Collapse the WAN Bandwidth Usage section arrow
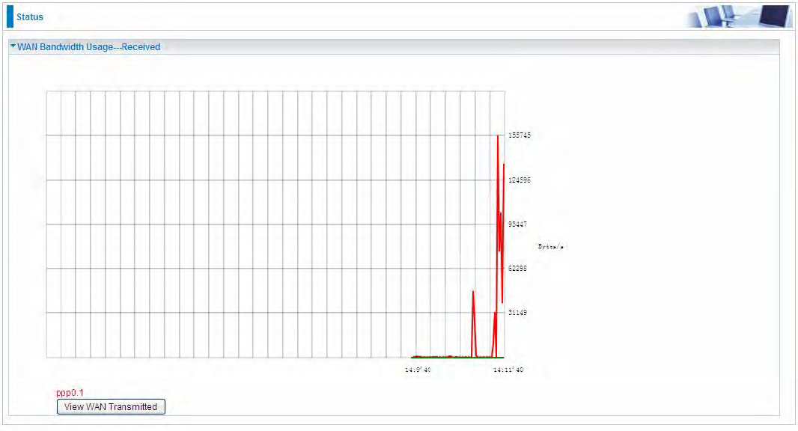Image resolution: width=798 pixels, height=431 pixels. pos(13,46)
